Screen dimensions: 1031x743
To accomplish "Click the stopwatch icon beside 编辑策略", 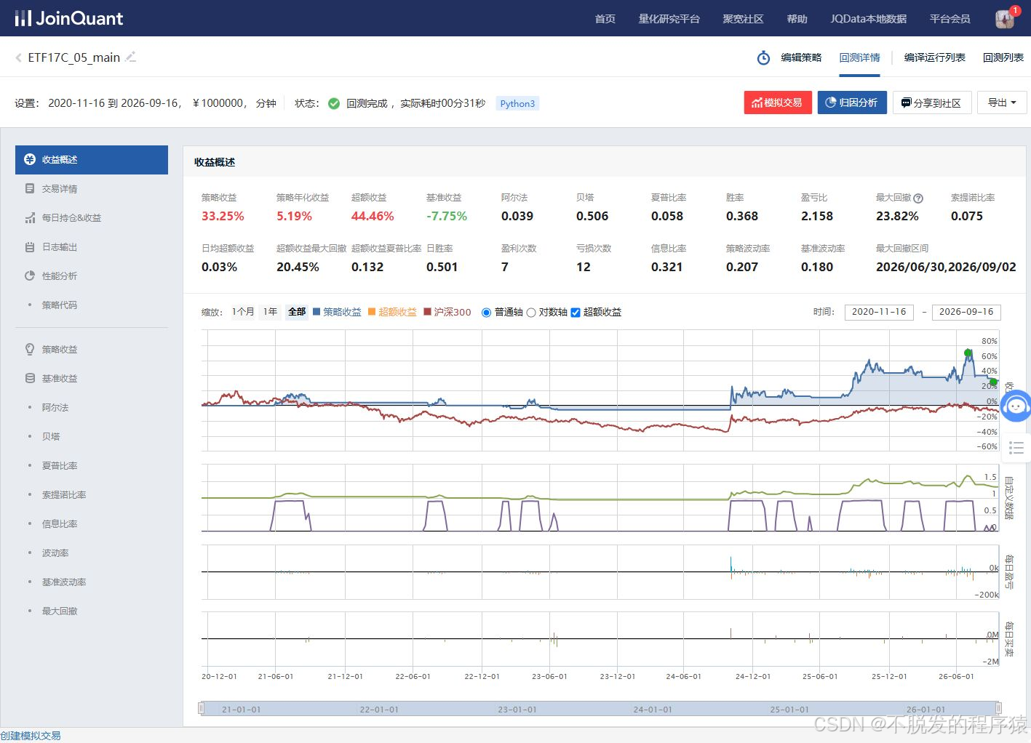I will coord(763,57).
